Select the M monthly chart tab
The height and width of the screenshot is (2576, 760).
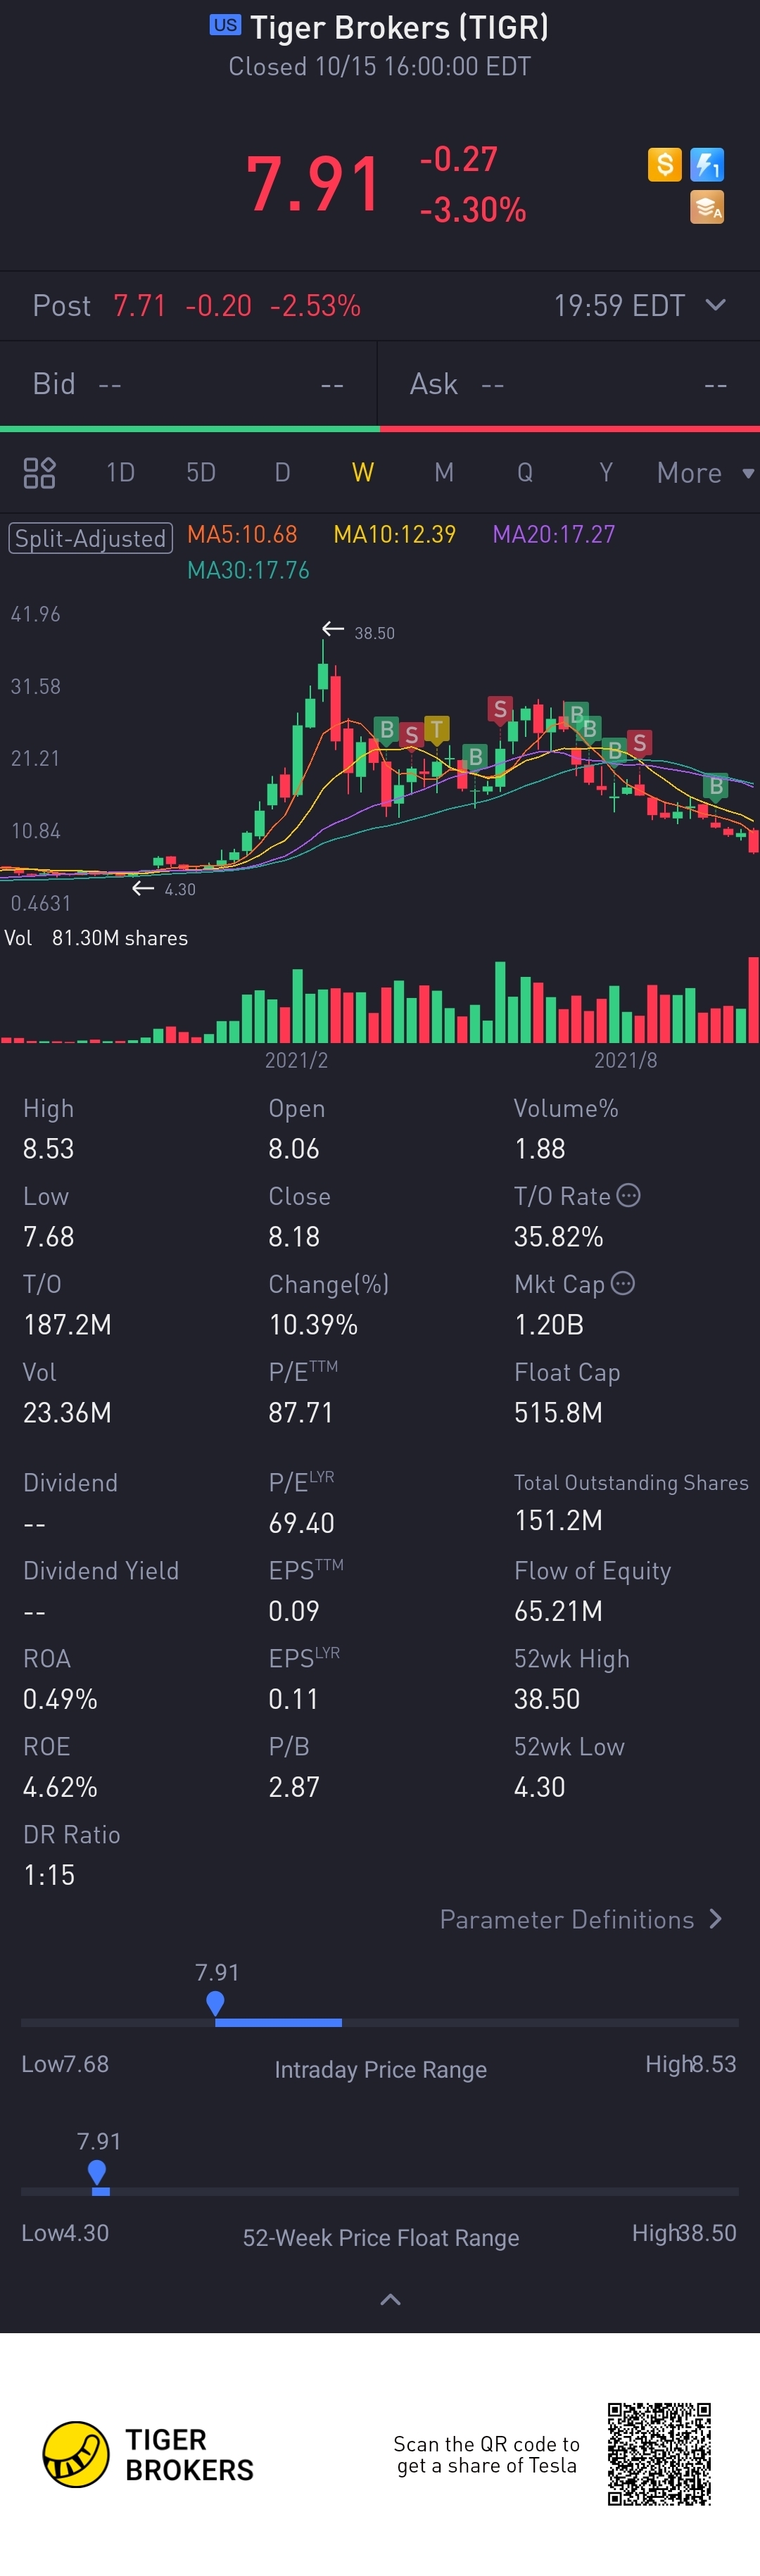[x=444, y=472]
